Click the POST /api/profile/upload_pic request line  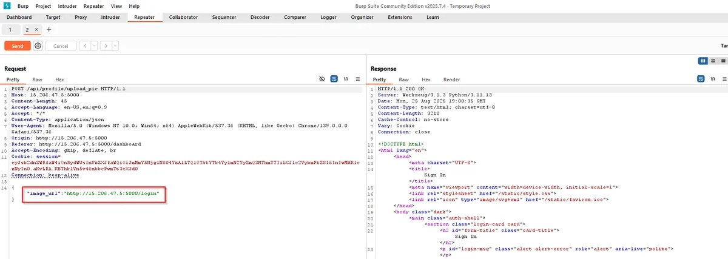coord(68,89)
